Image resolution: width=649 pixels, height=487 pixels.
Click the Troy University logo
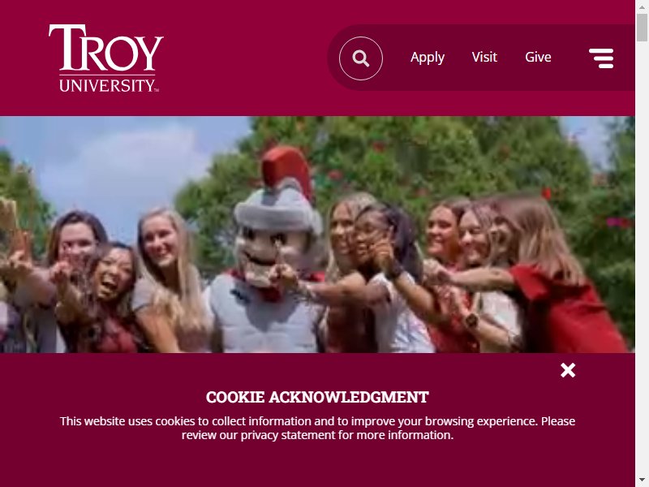click(106, 58)
